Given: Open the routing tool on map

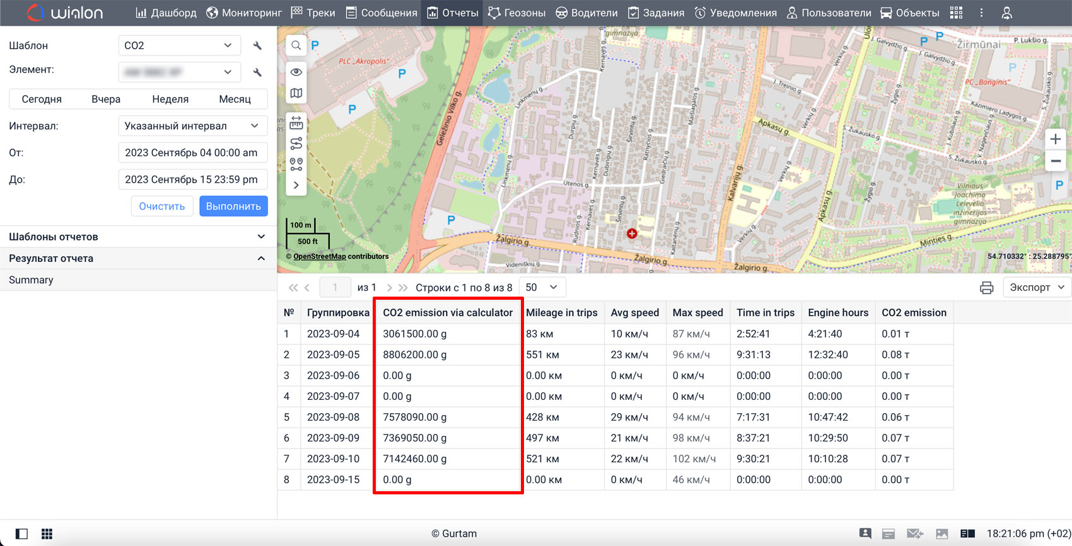Looking at the screenshot, I should (x=296, y=144).
